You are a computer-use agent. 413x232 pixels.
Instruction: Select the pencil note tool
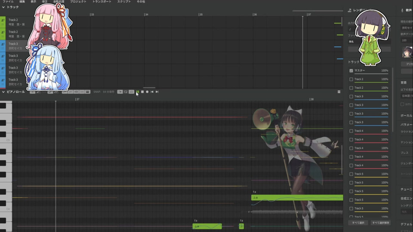tap(38, 92)
